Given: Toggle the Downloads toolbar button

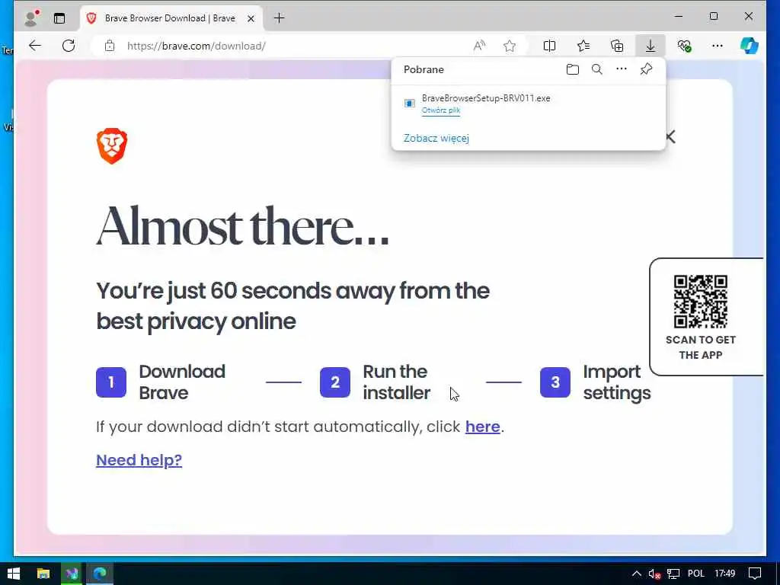Looking at the screenshot, I should coord(651,46).
